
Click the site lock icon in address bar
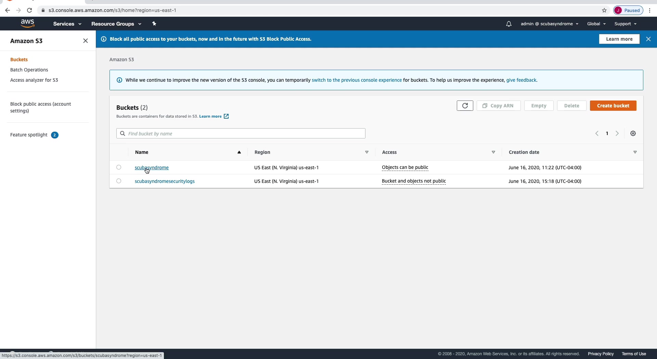pyautogui.click(x=43, y=10)
